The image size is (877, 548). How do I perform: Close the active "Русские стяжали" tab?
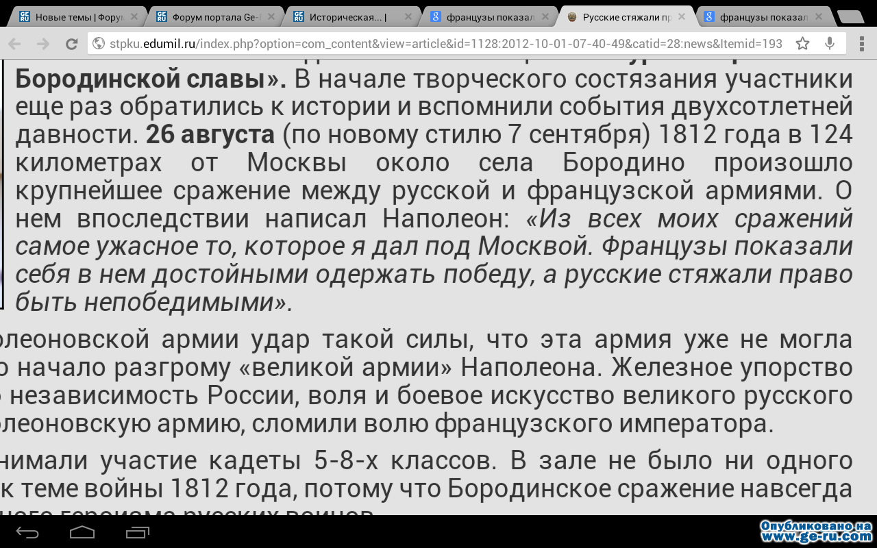click(682, 17)
